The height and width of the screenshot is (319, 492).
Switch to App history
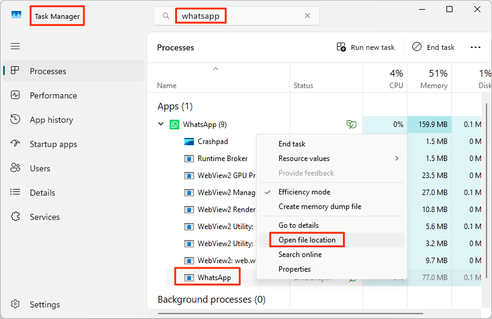(74, 120)
